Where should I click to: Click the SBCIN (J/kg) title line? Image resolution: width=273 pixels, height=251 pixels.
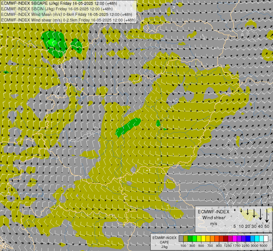point(57,9)
